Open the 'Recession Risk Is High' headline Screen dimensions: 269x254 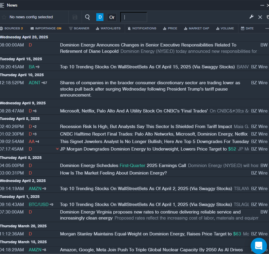[x=146, y=127]
